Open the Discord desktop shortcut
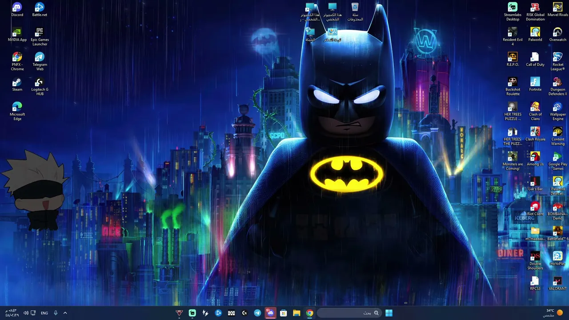This screenshot has height=320, width=569. pos(17,9)
